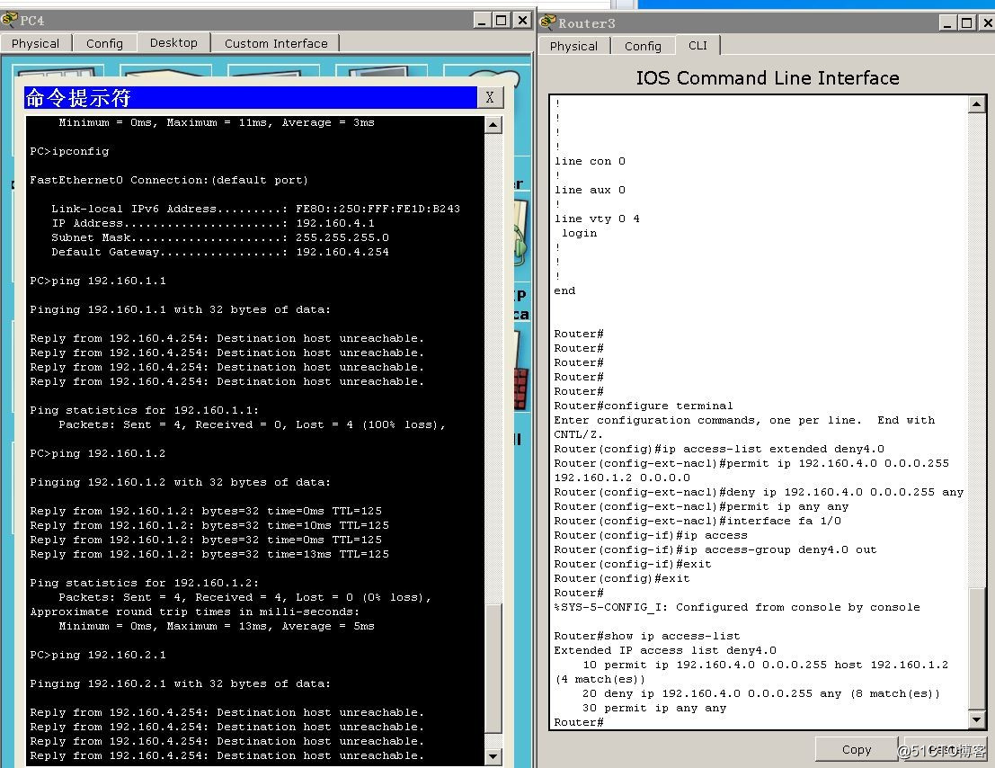Click the last Router# prompt line in CLI
The image size is (995, 768).
point(579,722)
